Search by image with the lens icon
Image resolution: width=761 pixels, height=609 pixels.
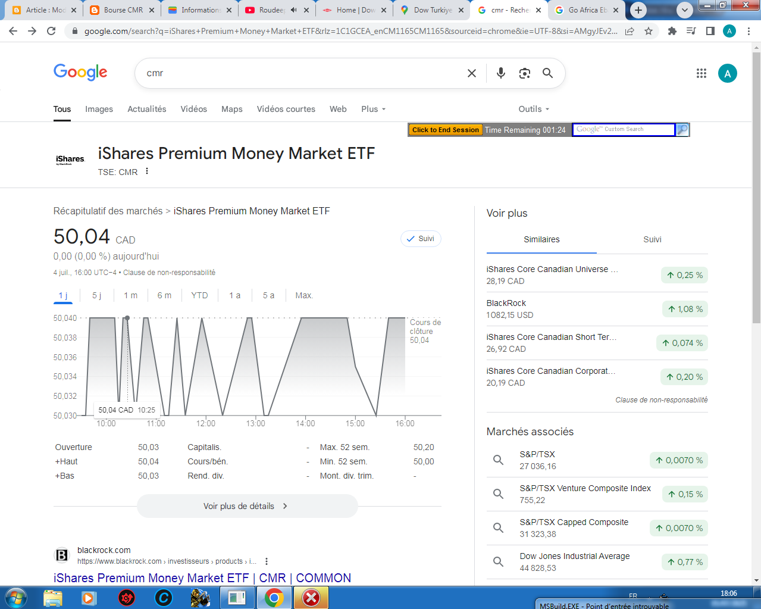[x=524, y=73]
